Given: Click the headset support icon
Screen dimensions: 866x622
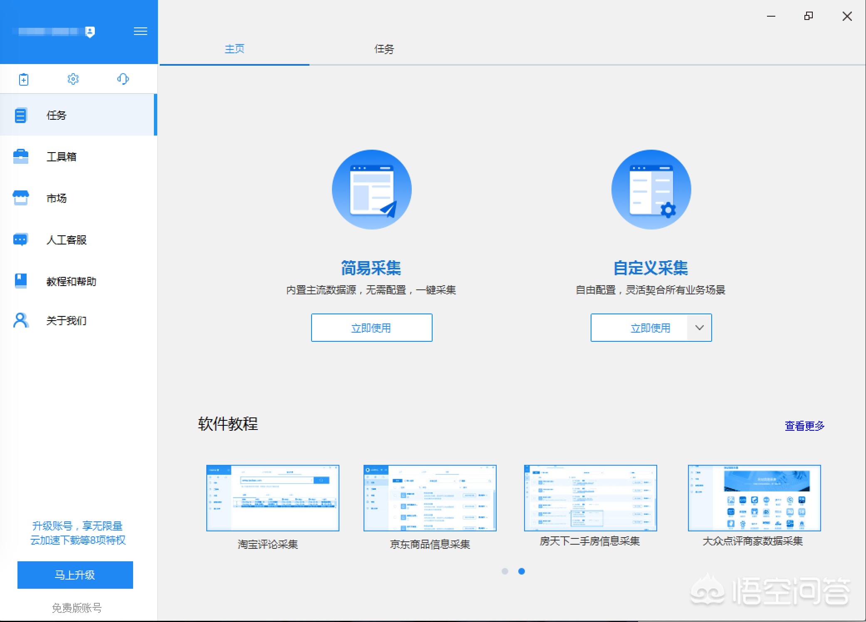Looking at the screenshot, I should pyautogui.click(x=123, y=79).
